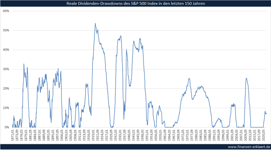Click the 1948,05 x-axis date label
The image size is (271, 150).
tap(143, 135)
